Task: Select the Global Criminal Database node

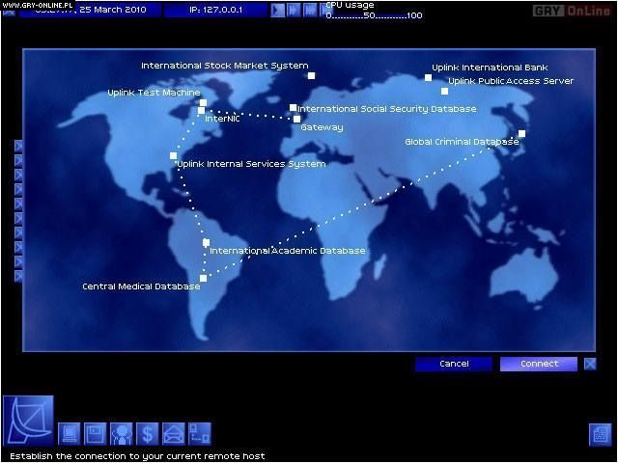Action: (521, 134)
